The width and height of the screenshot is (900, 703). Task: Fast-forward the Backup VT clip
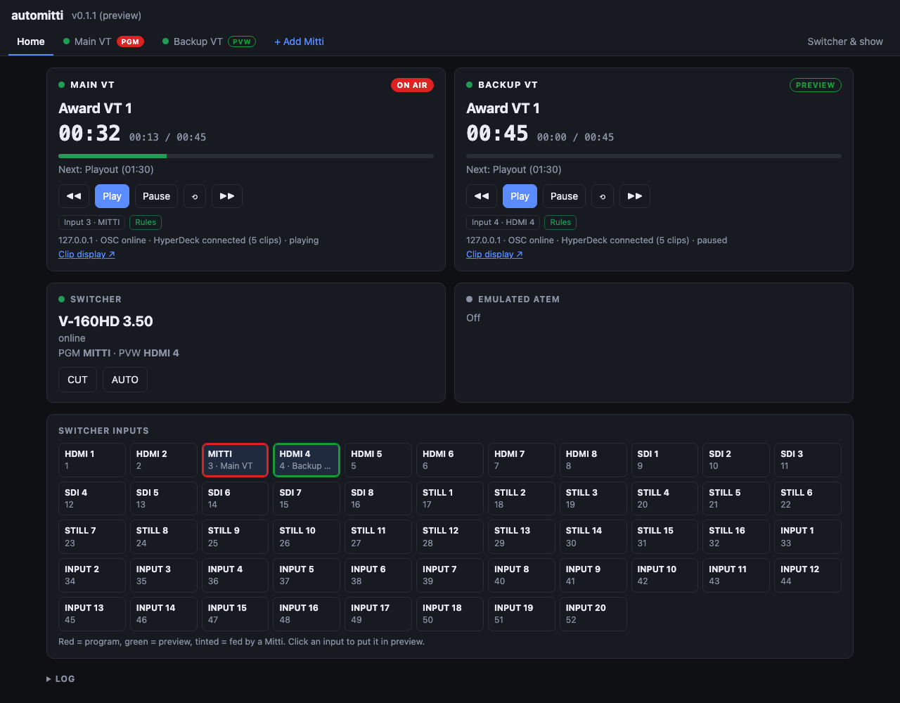(635, 196)
